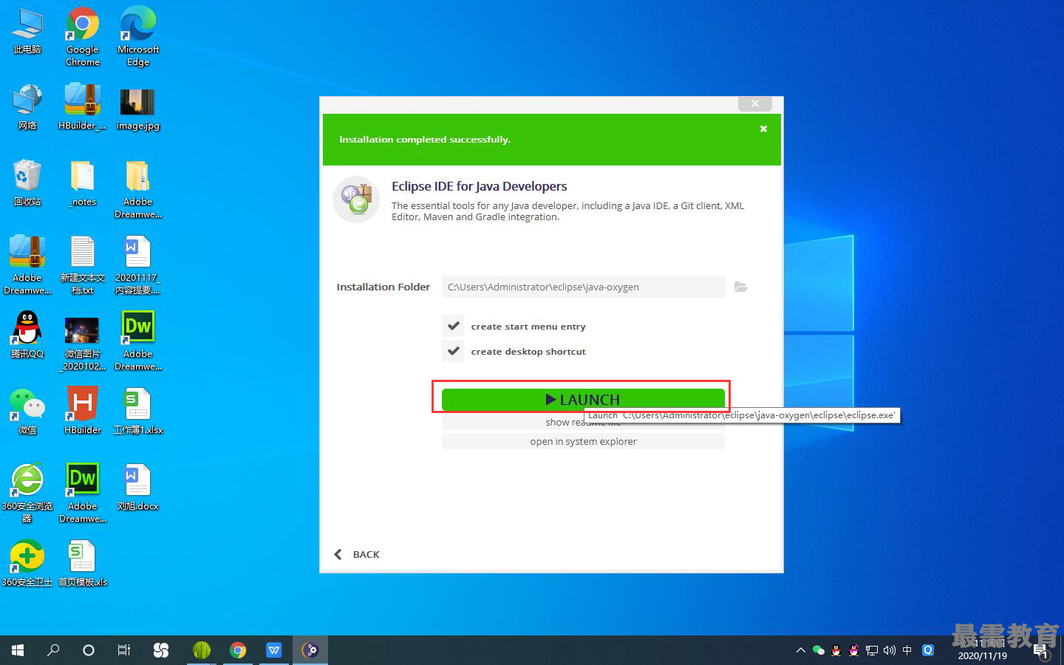The width and height of the screenshot is (1064, 665).
Task: Toggle create start menu entry checkbox
Action: (x=454, y=326)
